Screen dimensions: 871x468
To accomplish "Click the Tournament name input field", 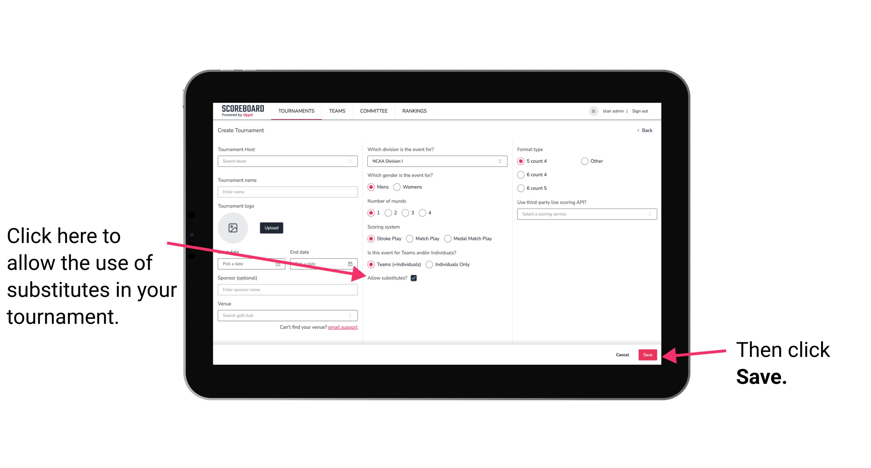I will click(x=288, y=192).
